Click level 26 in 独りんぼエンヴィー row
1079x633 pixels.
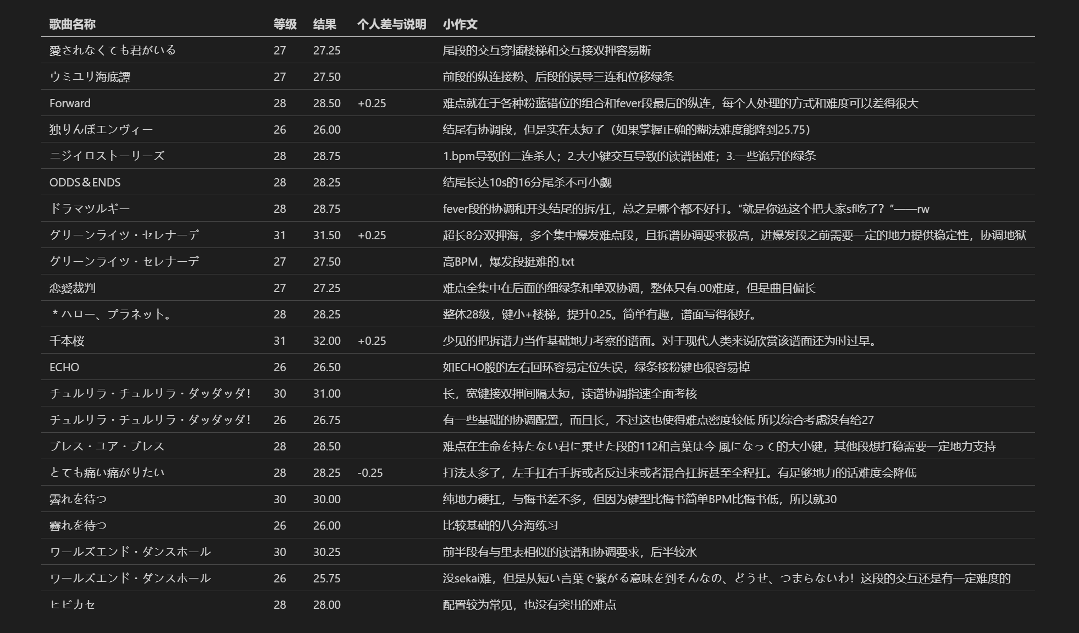click(x=280, y=129)
